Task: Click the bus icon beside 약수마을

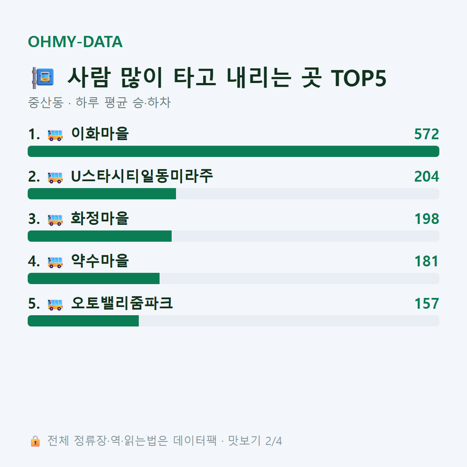Action: click(55, 262)
